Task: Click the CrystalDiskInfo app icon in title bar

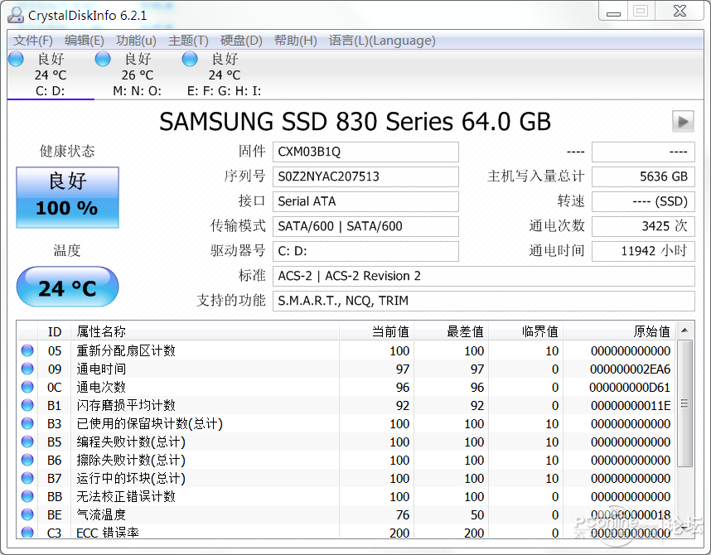Action: [x=16, y=16]
